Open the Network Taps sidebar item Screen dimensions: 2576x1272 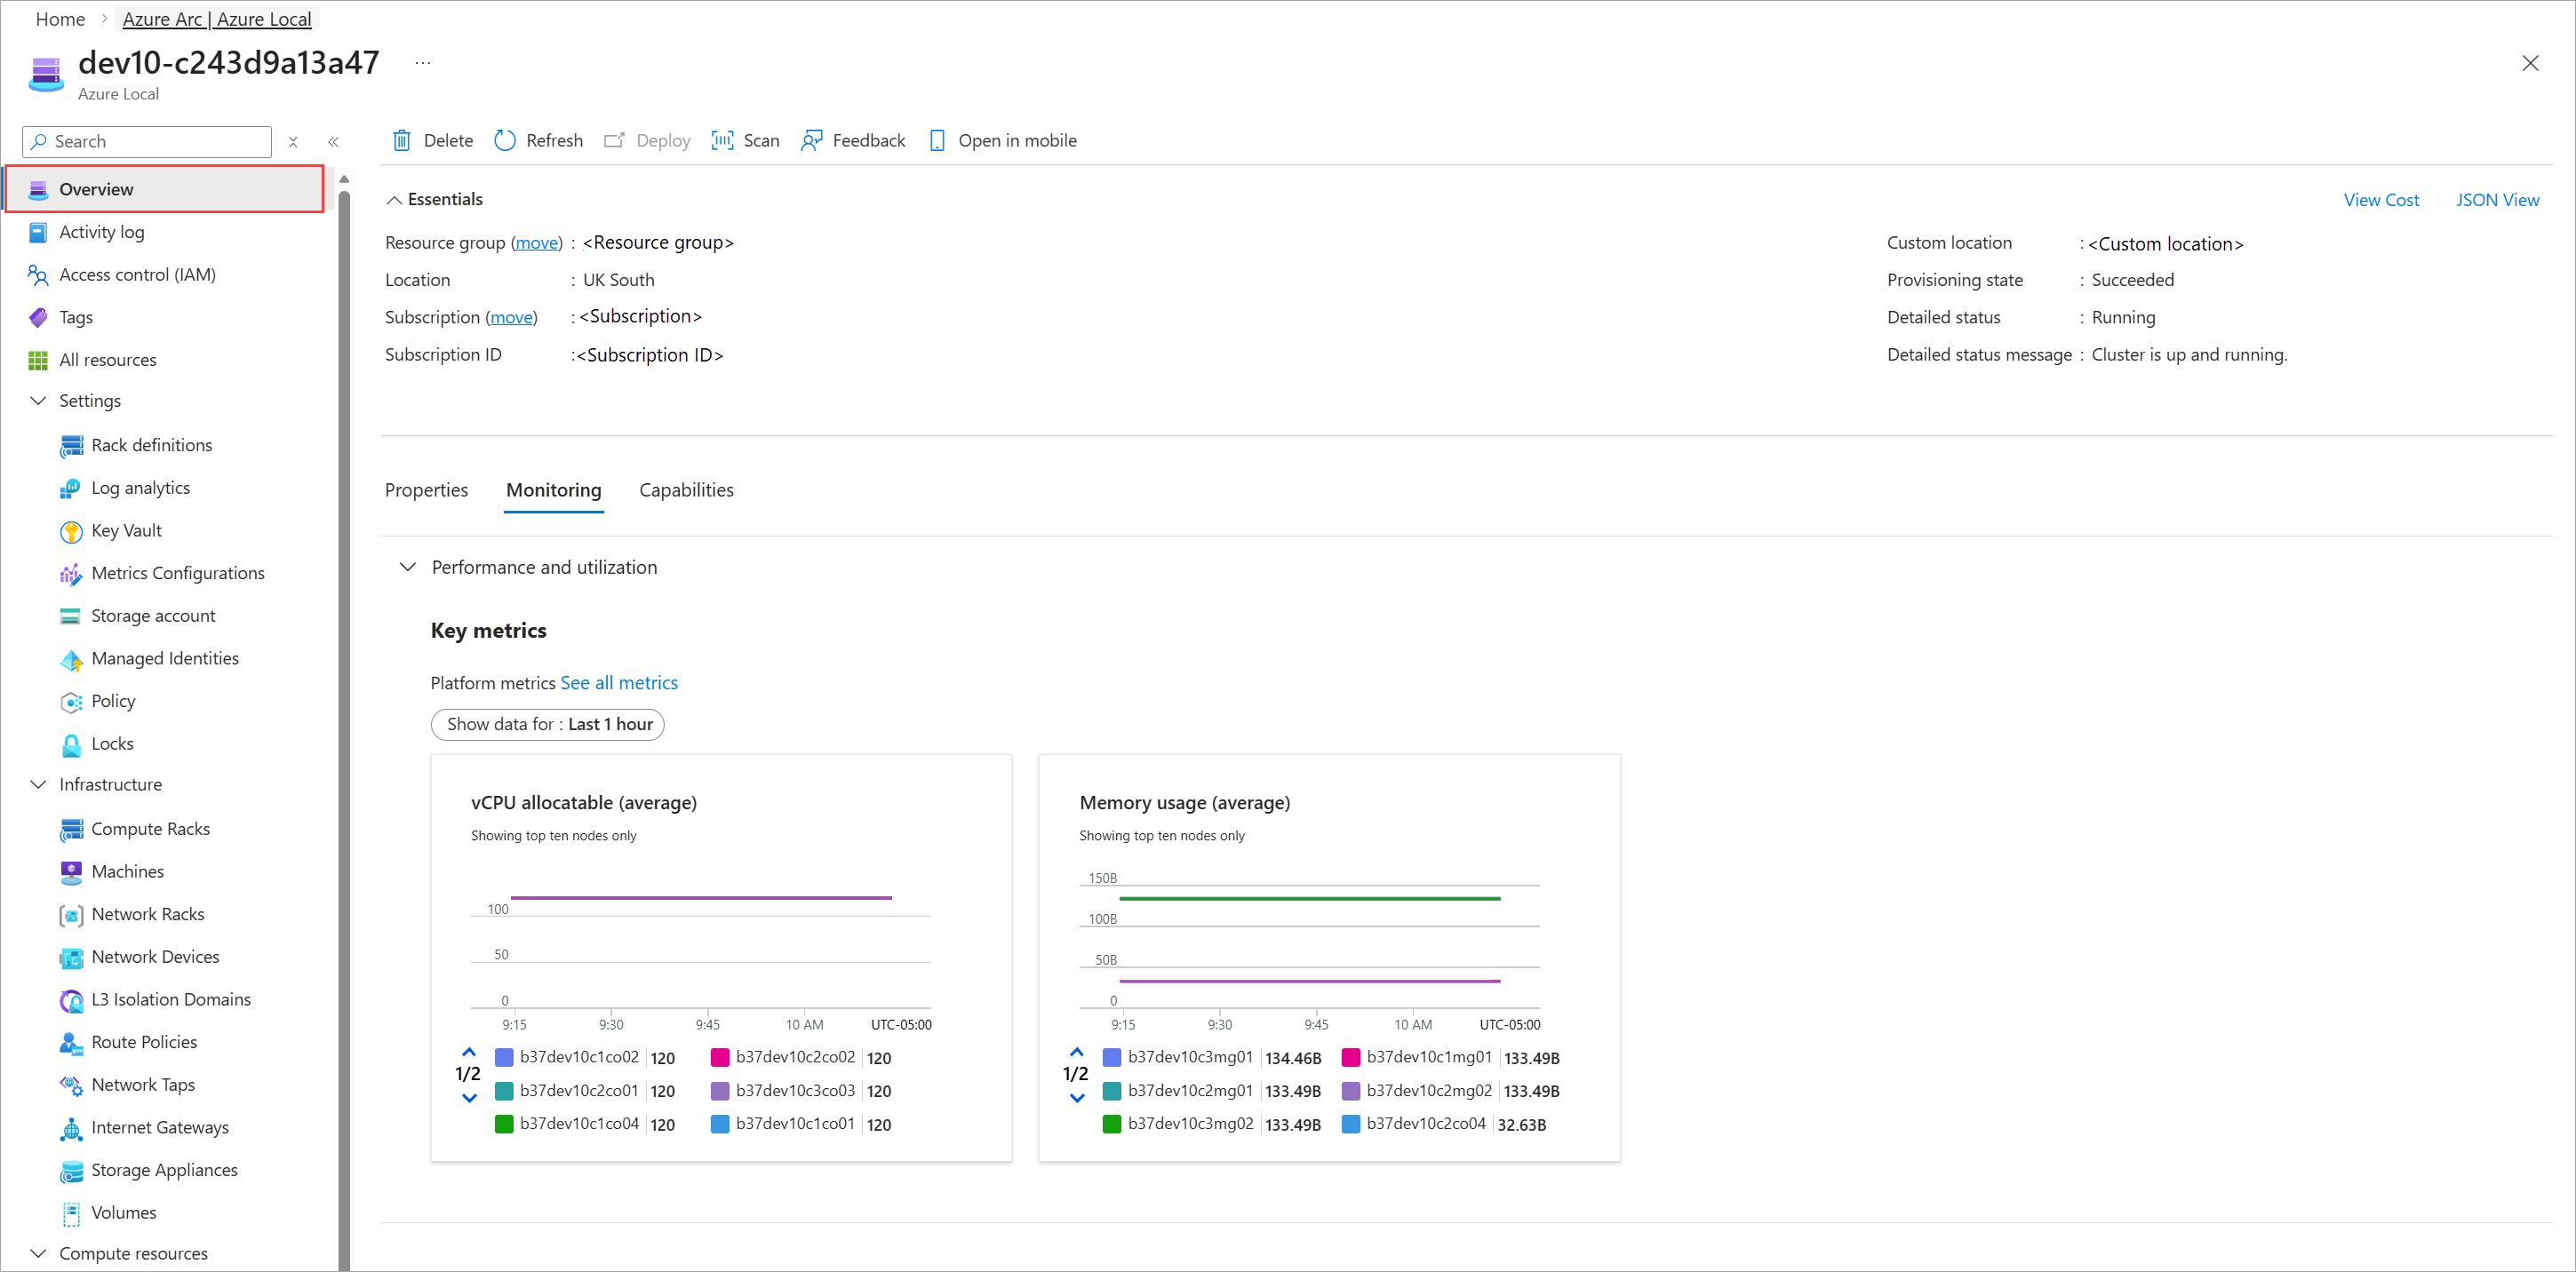142,1084
